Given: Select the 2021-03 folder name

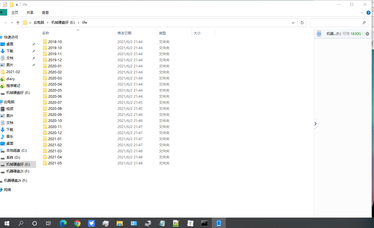Looking at the screenshot, I should click(x=55, y=151).
